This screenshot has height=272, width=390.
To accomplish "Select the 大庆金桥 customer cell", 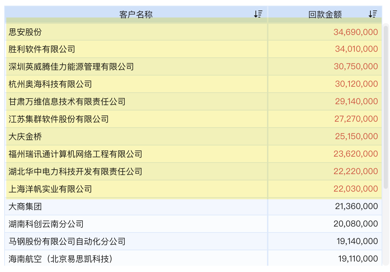I will 136,136.
